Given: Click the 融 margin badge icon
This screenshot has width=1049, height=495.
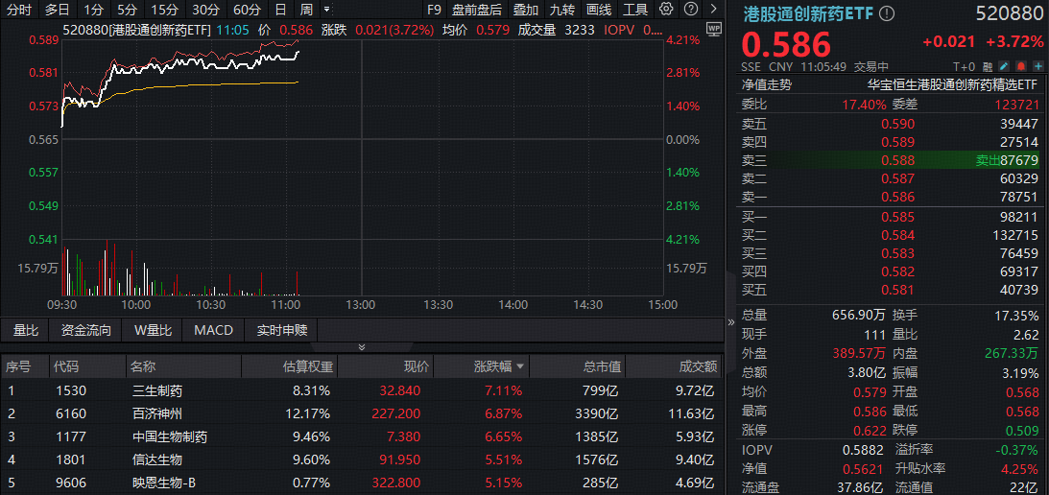Looking at the screenshot, I should [987, 67].
